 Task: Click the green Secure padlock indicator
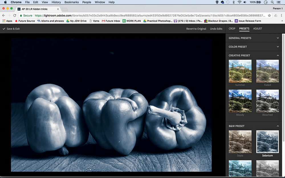[x=26, y=15]
